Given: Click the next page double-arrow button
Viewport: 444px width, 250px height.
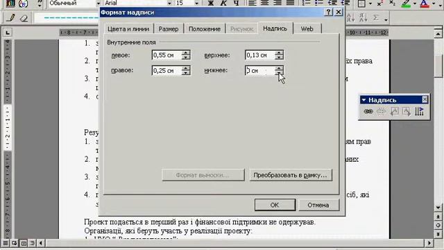Looking at the screenshot, I should coord(438,234).
